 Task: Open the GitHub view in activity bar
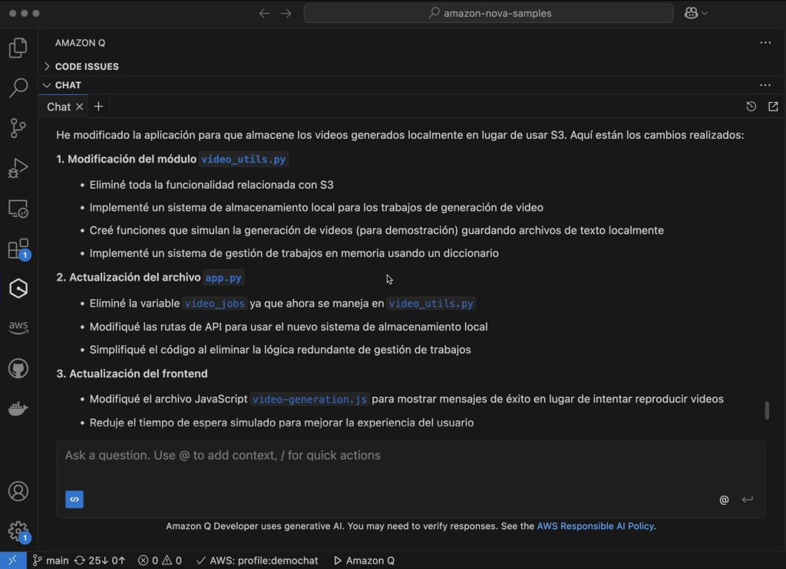coord(18,369)
